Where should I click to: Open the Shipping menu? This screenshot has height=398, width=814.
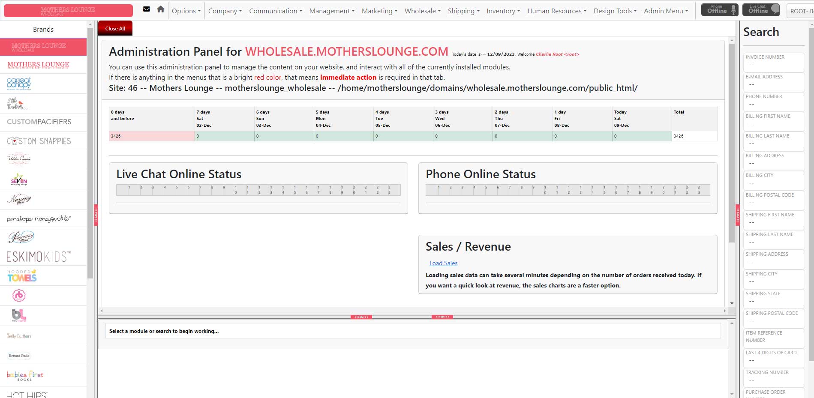464,11
